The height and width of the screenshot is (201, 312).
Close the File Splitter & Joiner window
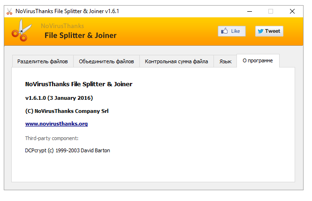[292, 11]
